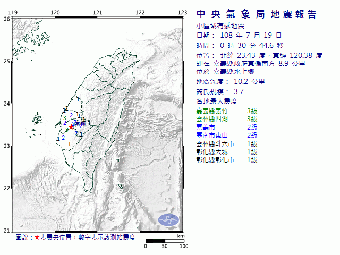Click the red star symbol in the legend
340x255 pixels.
coord(37,237)
